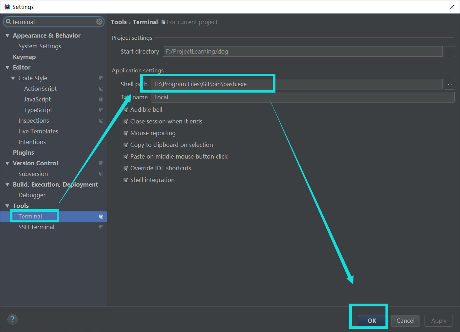The height and width of the screenshot is (332, 460).
Task: Toggle the Mouse reporting checkbox
Action: click(x=125, y=133)
